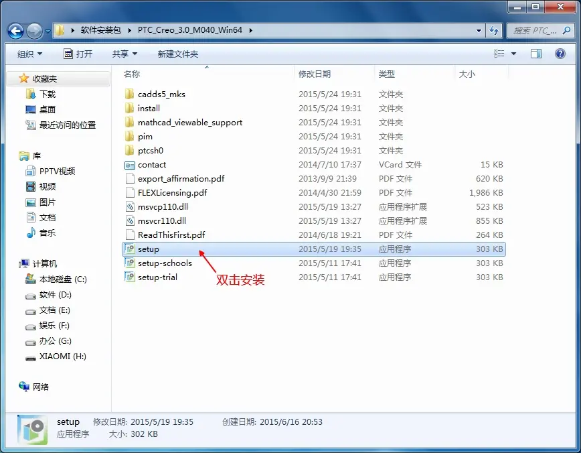The image size is (581, 453).
Task: Open recent pages dropdown near nav arrows
Action: pos(48,31)
